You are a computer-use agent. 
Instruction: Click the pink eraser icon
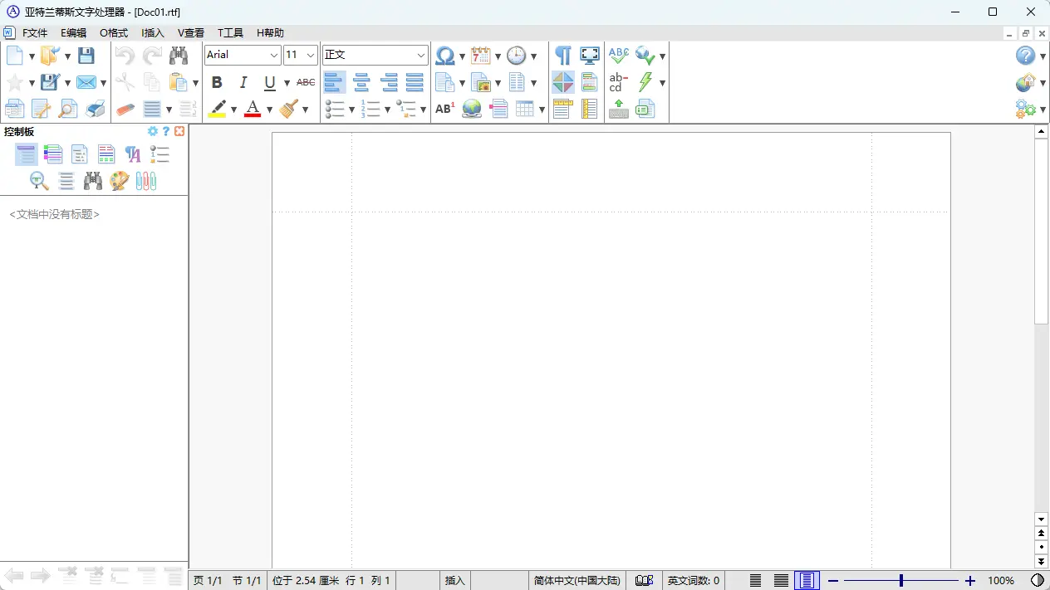pyautogui.click(x=125, y=109)
